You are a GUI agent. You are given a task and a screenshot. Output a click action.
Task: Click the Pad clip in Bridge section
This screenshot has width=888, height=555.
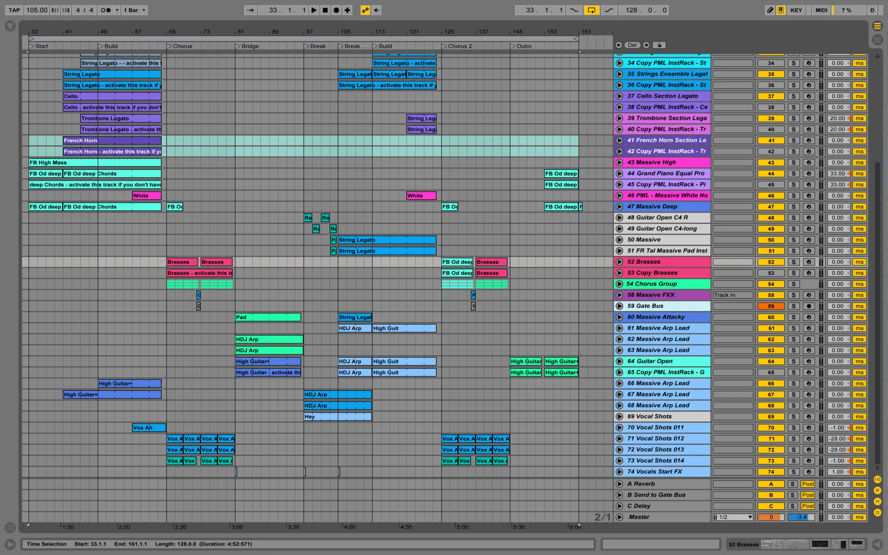pyautogui.click(x=268, y=317)
